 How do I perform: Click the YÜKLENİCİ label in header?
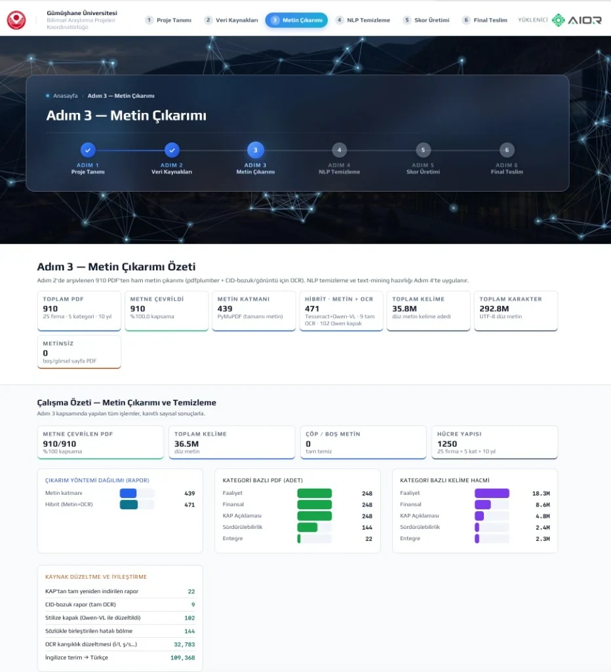[532, 20]
